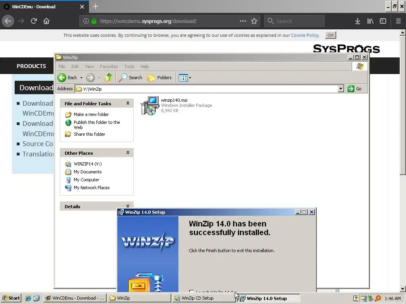Collapse File and Folder Tasks panel
Image resolution: width=406 pixels, height=304 pixels.
(128, 103)
